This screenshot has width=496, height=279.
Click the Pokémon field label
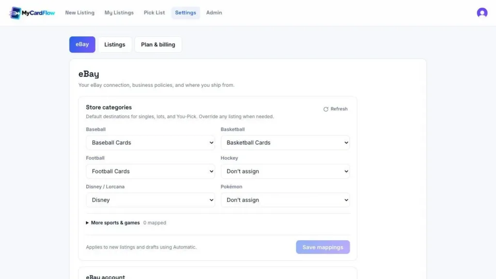coord(231,186)
